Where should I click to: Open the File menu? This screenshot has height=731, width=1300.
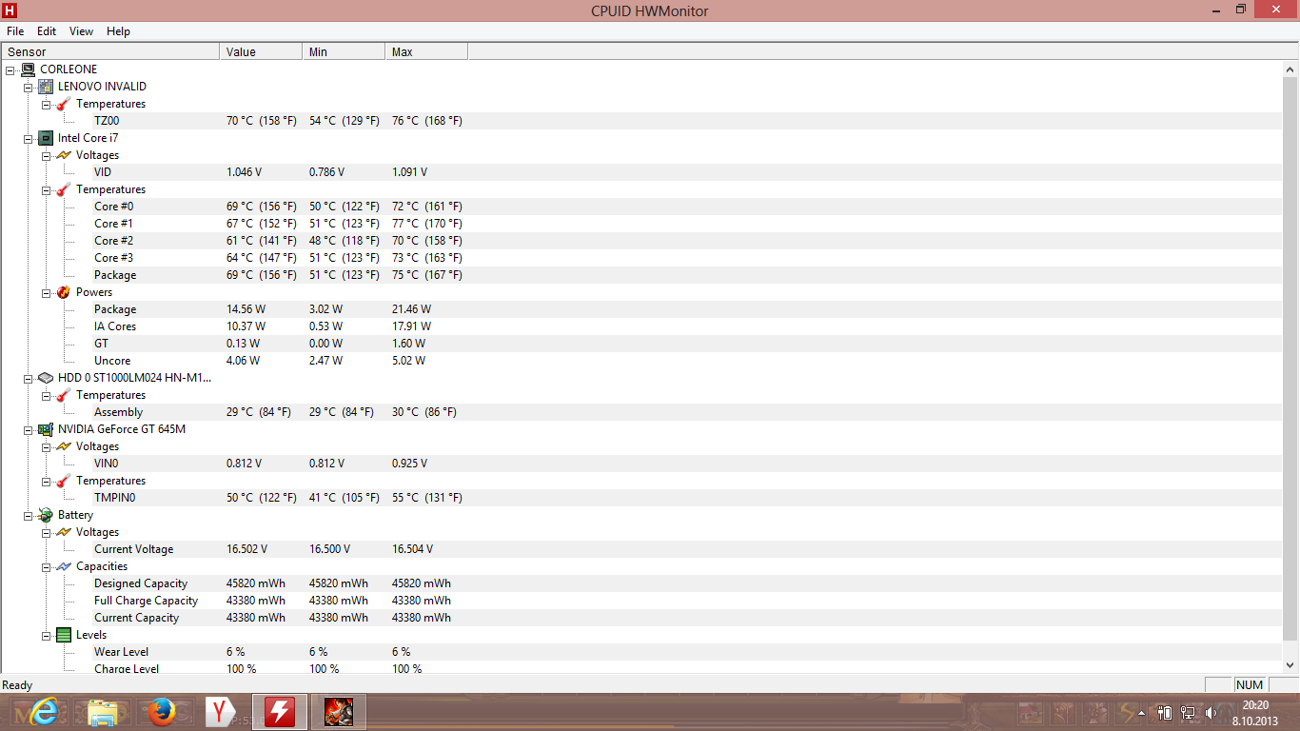tap(15, 31)
